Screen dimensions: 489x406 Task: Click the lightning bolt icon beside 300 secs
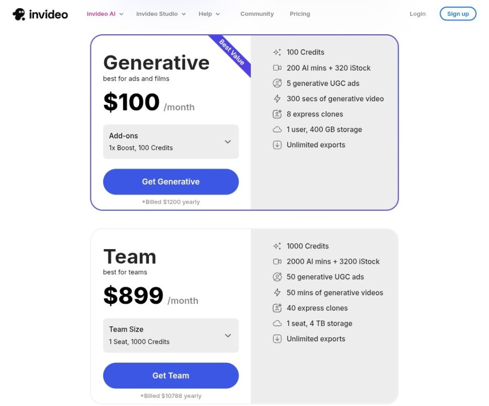tap(277, 99)
